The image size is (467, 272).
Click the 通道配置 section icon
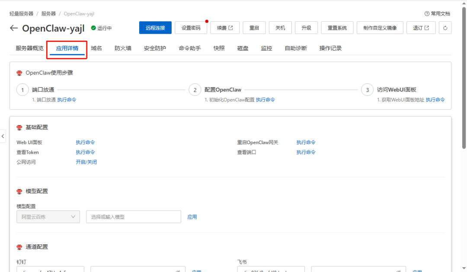[19, 247]
